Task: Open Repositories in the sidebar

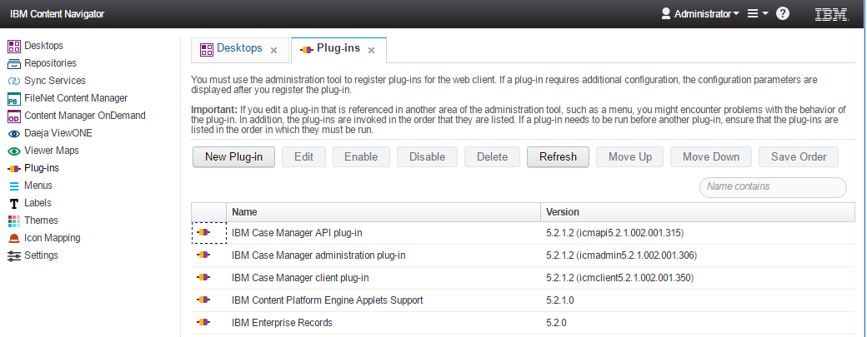Action: pyautogui.click(x=50, y=63)
